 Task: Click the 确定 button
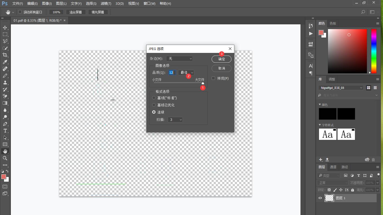221,59
